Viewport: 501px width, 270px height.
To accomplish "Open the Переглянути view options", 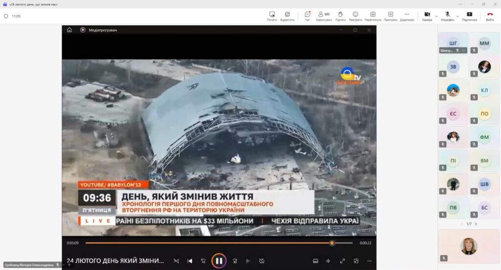I will 373,16.
